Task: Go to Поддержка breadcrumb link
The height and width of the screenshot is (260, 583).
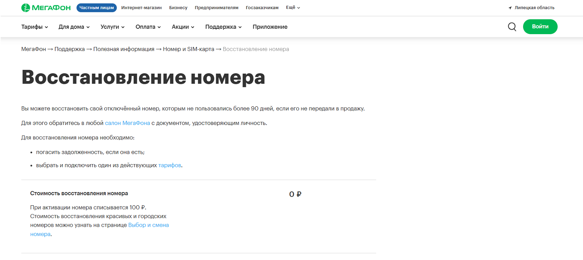Action: pyautogui.click(x=70, y=49)
